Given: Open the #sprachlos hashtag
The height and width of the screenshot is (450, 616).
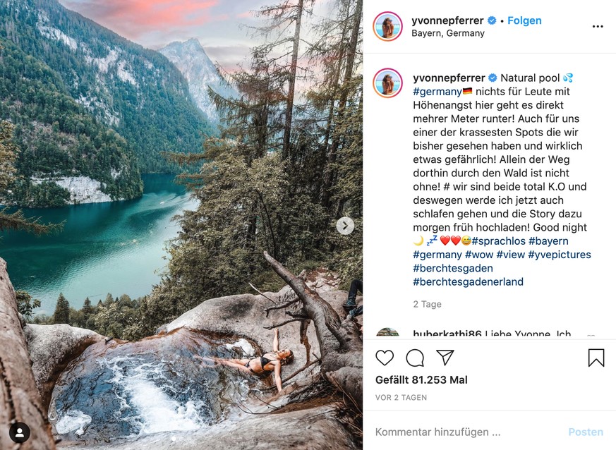Looking at the screenshot, I should (x=498, y=241).
